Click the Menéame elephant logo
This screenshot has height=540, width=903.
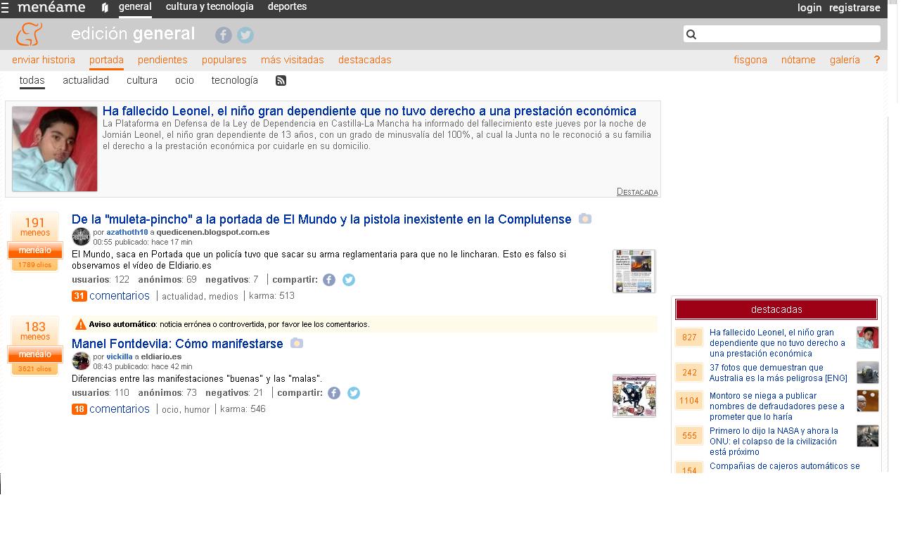coord(29,34)
